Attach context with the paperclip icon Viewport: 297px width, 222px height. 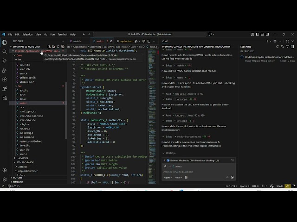tap(165, 166)
